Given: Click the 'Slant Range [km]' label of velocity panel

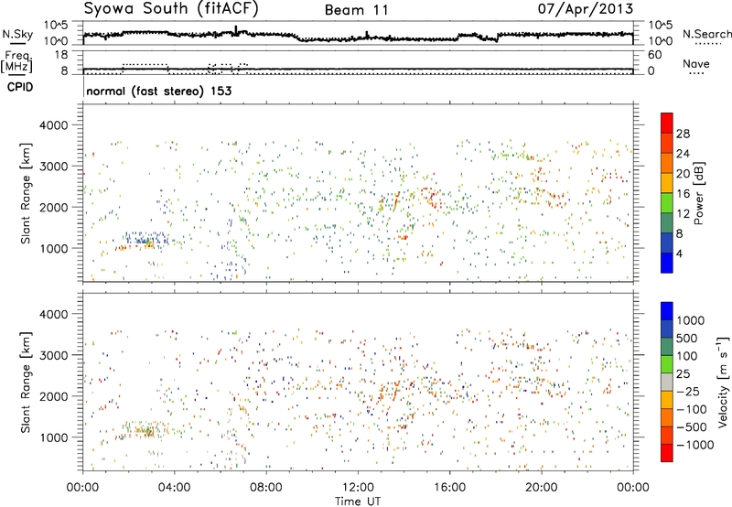Looking at the screenshot, I should pyautogui.click(x=26, y=382).
